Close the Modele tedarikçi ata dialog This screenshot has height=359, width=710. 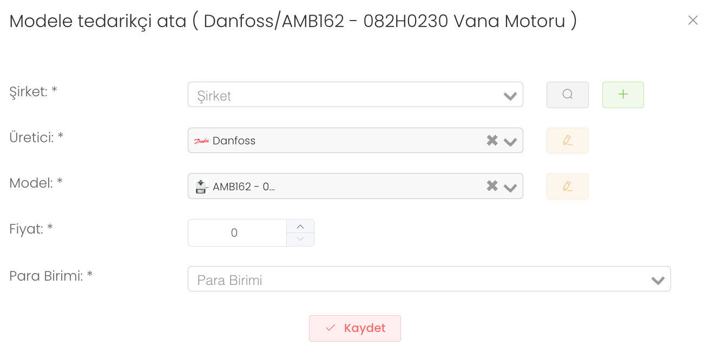pos(693,21)
